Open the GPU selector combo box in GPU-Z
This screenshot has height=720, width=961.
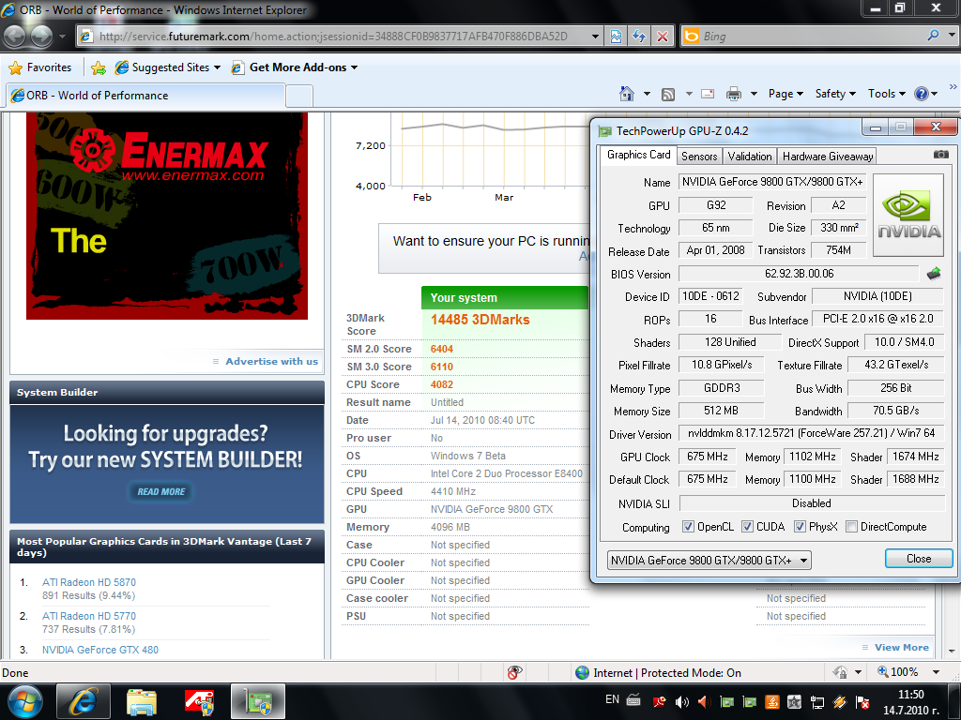(x=709, y=561)
